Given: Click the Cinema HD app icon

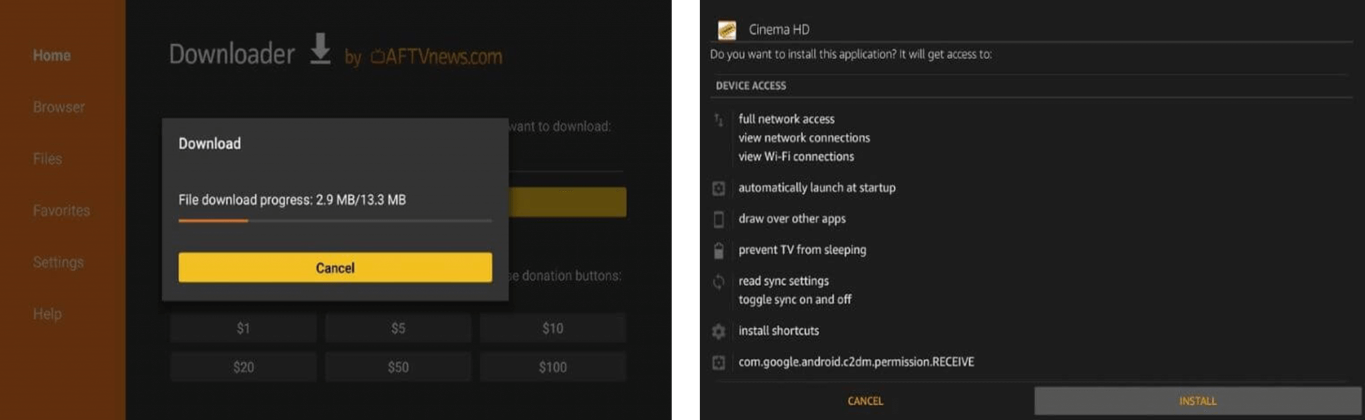Looking at the screenshot, I should click(726, 30).
